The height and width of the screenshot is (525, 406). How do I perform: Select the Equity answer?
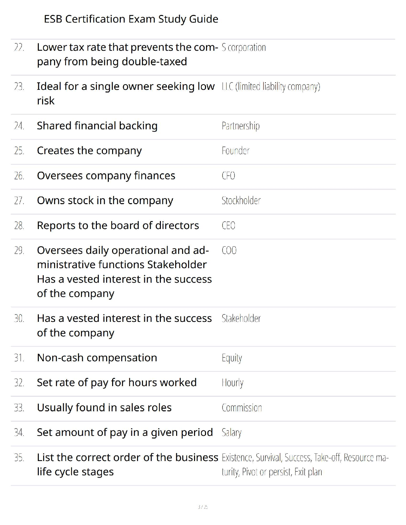point(232,358)
